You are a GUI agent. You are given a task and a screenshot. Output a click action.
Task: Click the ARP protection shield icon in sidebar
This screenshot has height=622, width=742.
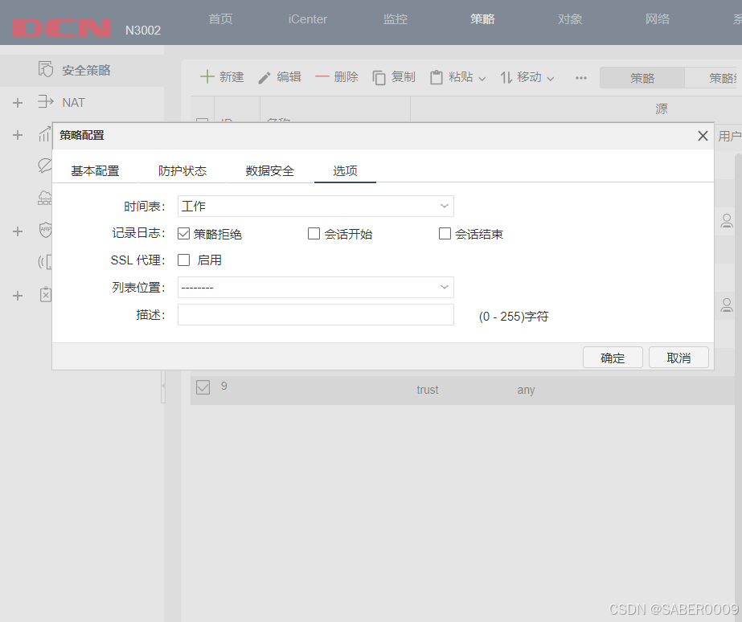click(x=46, y=230)
